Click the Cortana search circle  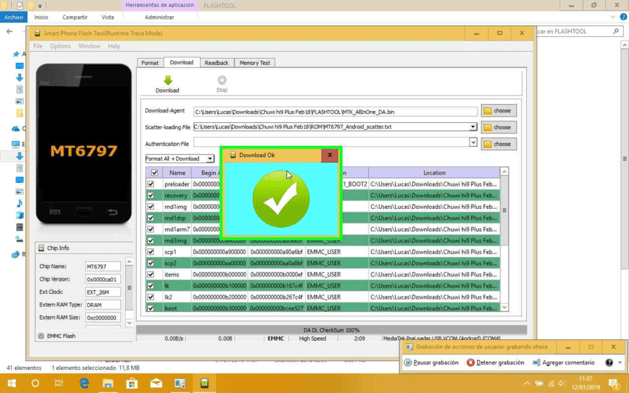click(36, 383)
